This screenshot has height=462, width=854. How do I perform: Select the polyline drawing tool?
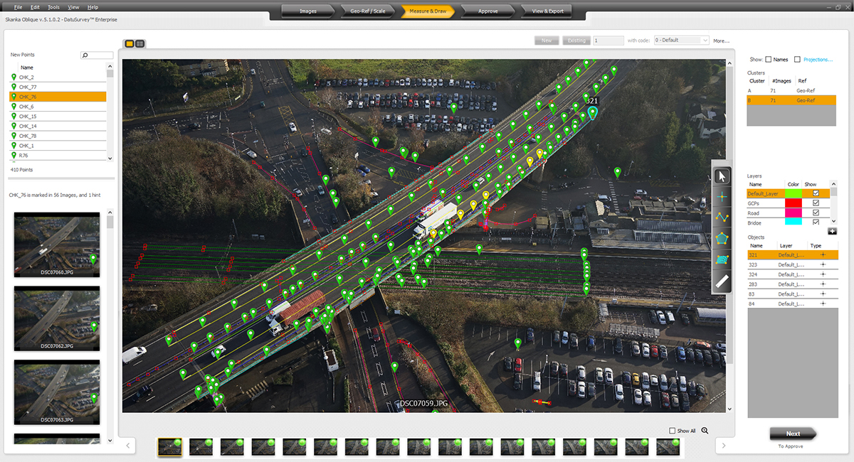pos(722,217)
